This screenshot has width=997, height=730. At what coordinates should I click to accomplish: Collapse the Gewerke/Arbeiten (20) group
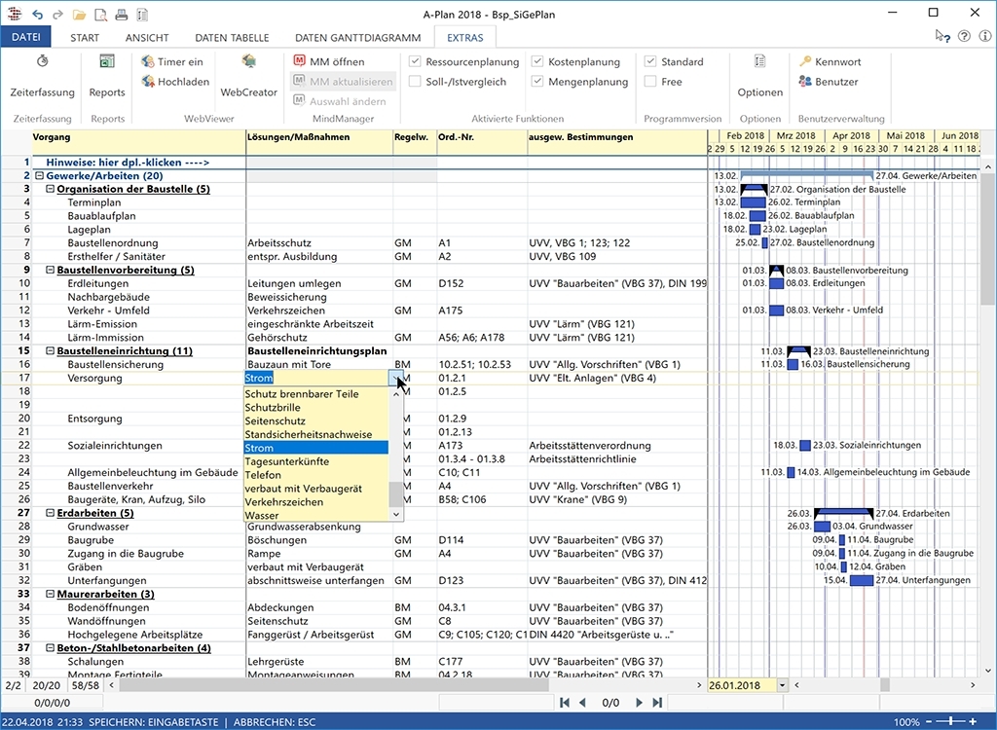(39, 175)
